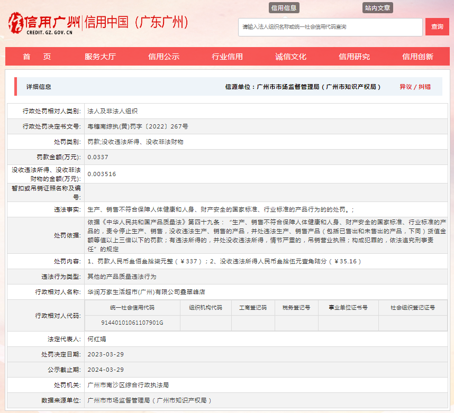Open the 信用研究 navigation item
The image size is (454, 413).
pyautogui.click(x=355, y=57)
